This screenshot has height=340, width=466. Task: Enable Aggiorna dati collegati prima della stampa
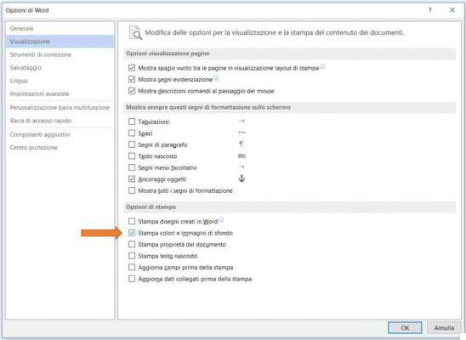tap(132, 279)
